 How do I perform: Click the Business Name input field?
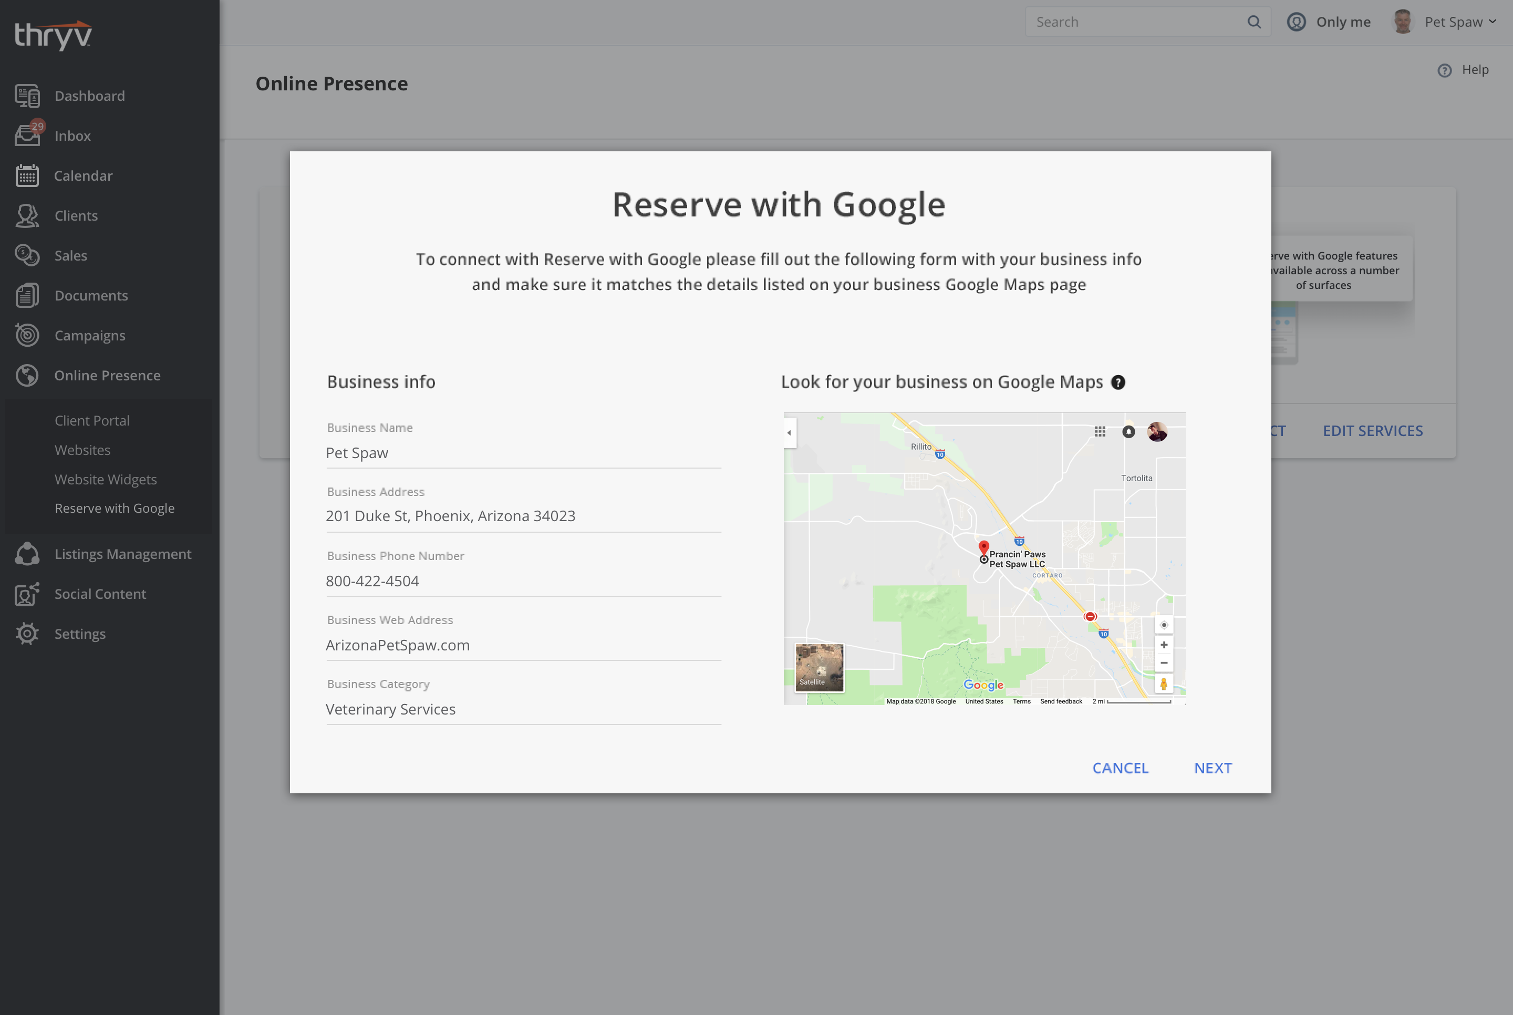point(522,452)
